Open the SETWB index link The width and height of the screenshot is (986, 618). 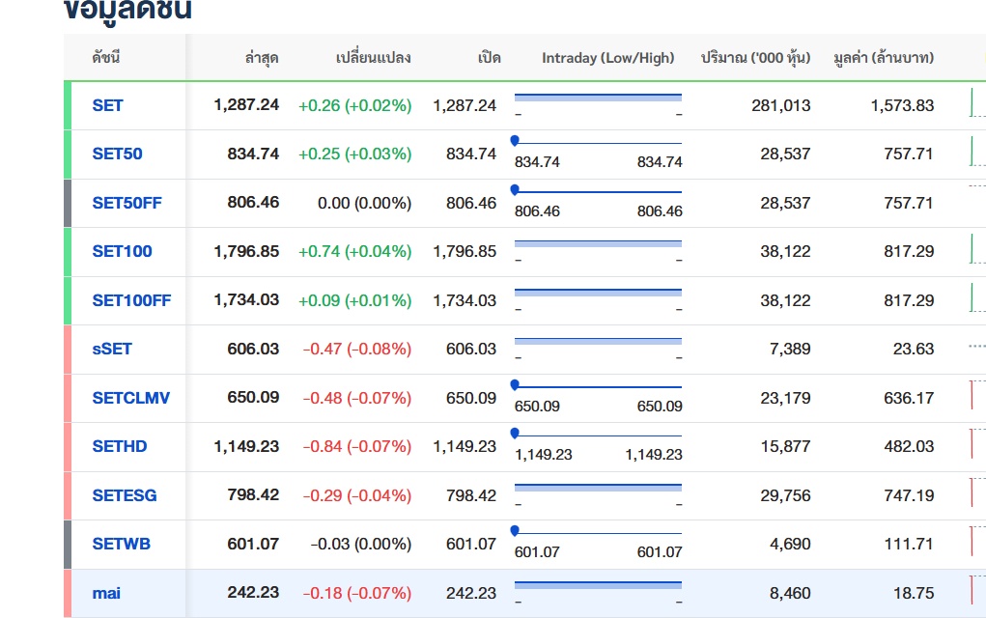(121, 544)
